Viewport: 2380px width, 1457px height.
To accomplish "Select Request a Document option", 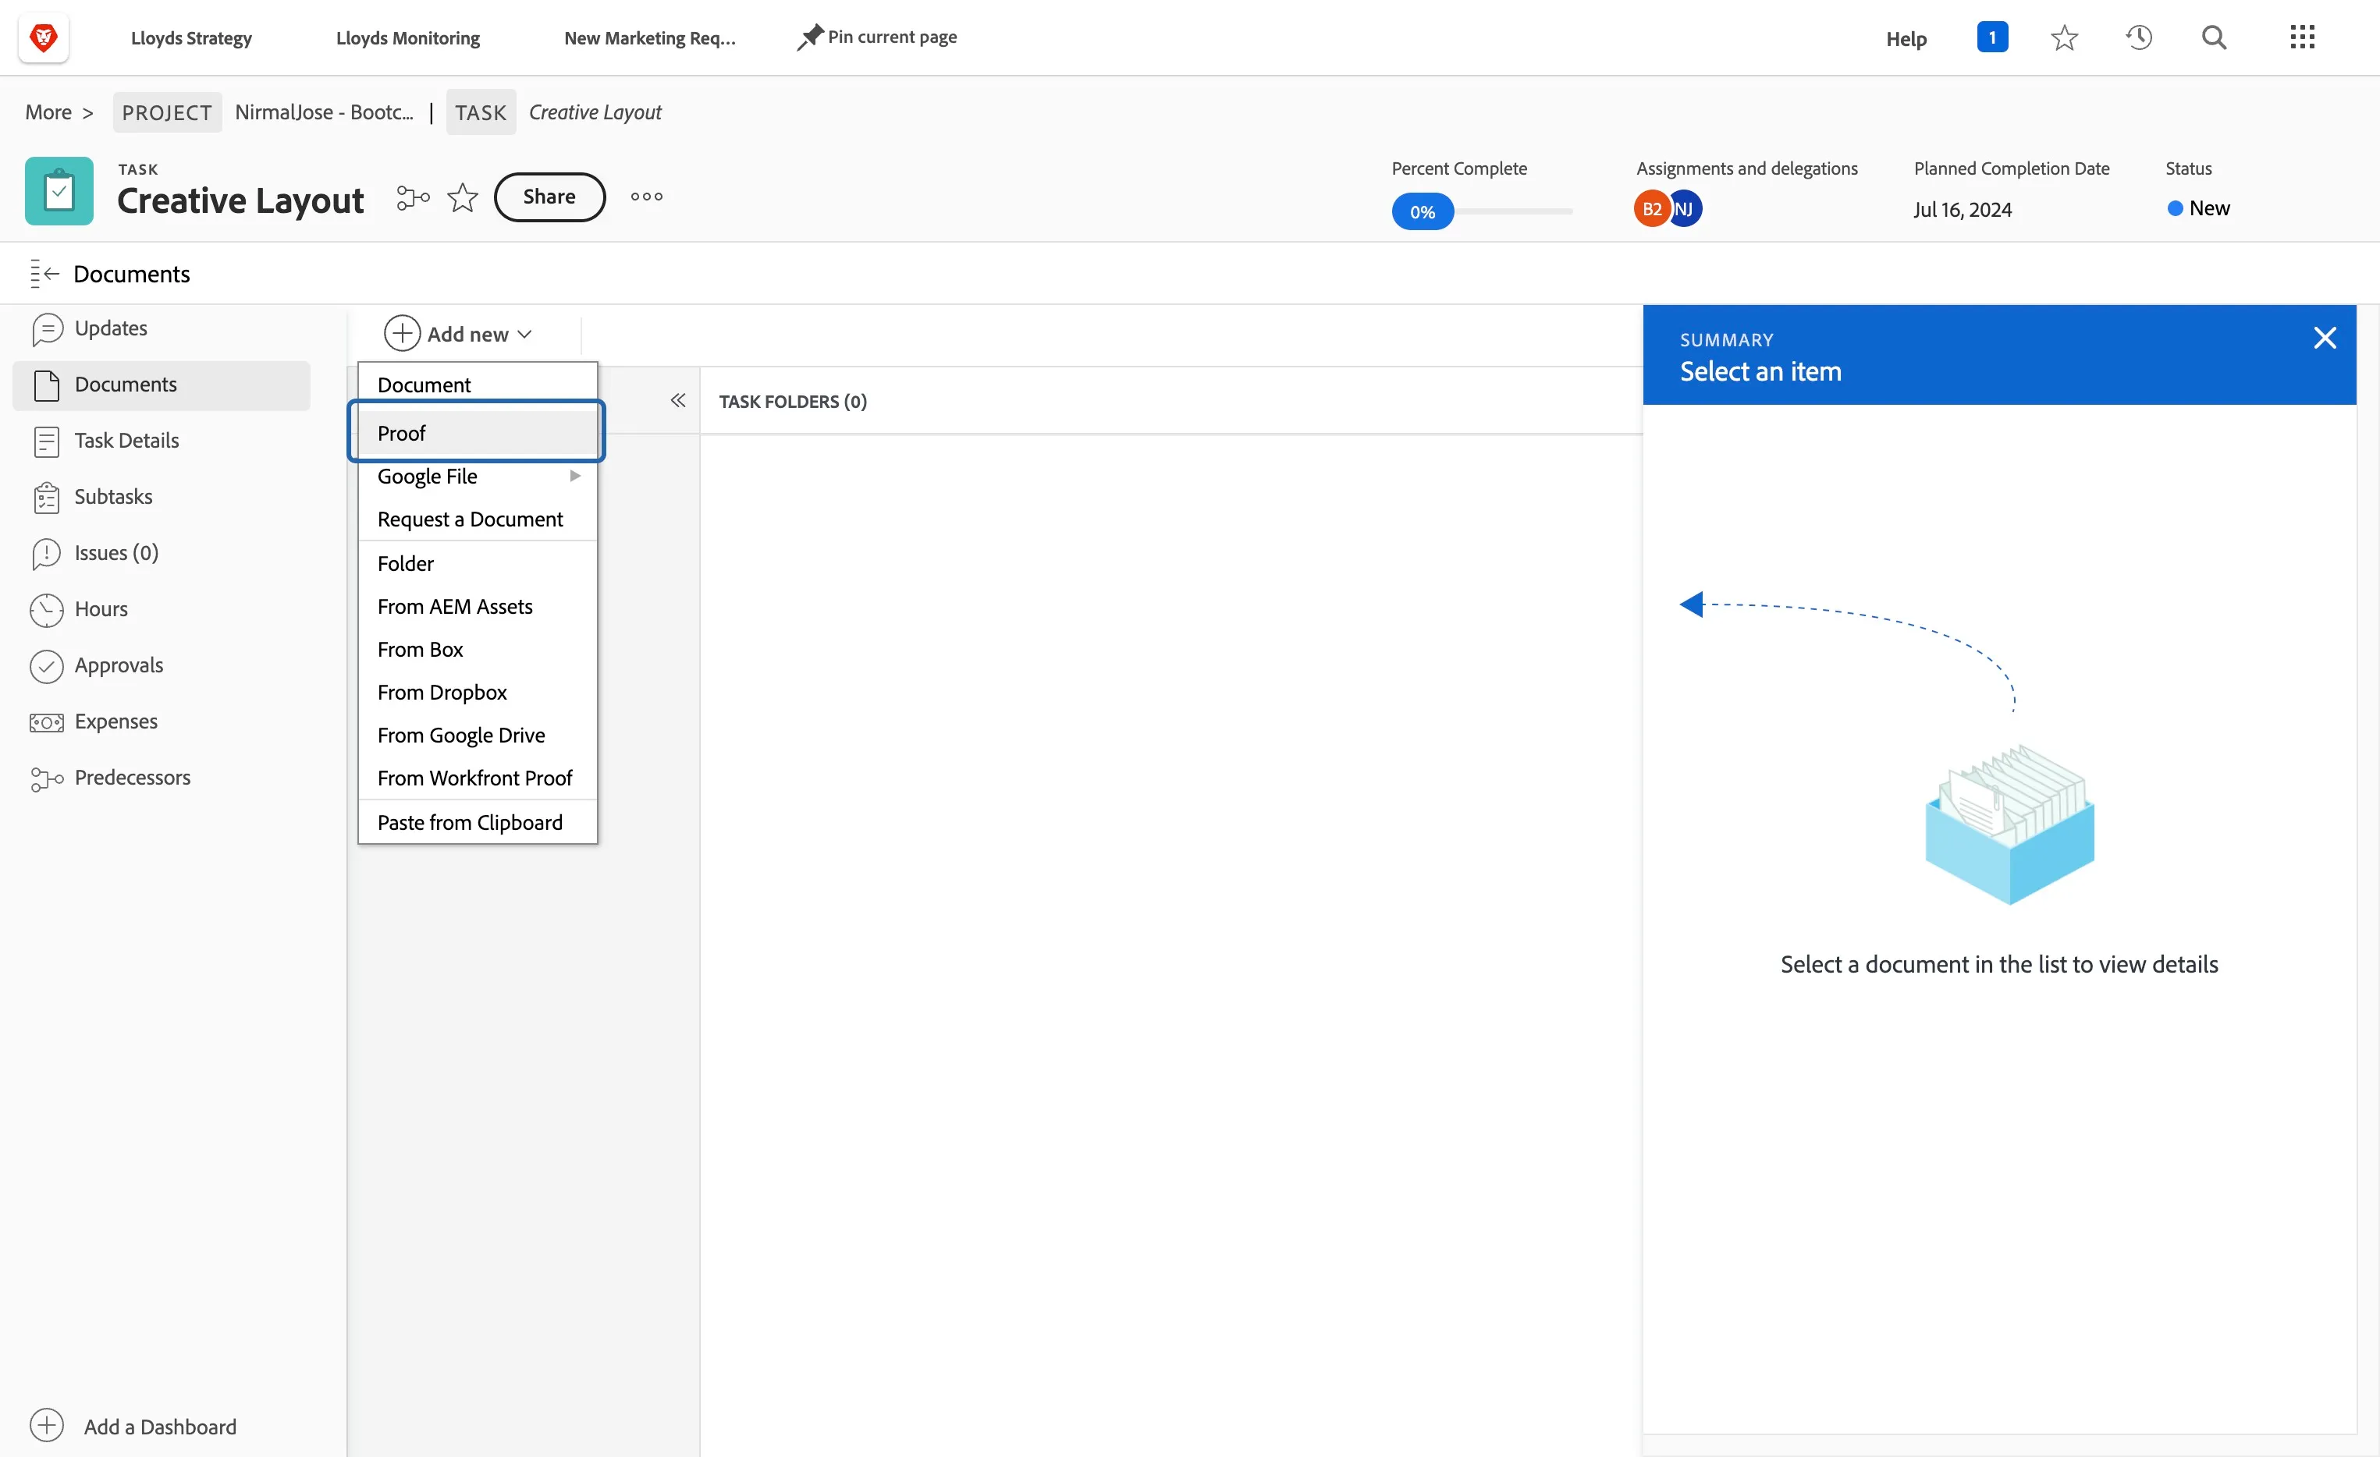I will (478, 519).
